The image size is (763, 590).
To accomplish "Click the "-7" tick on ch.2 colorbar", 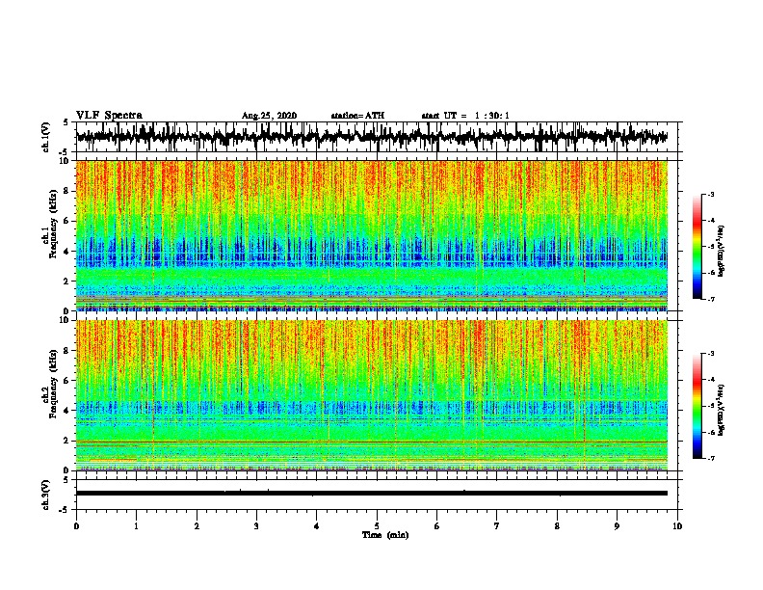I will tap(711, 458).
